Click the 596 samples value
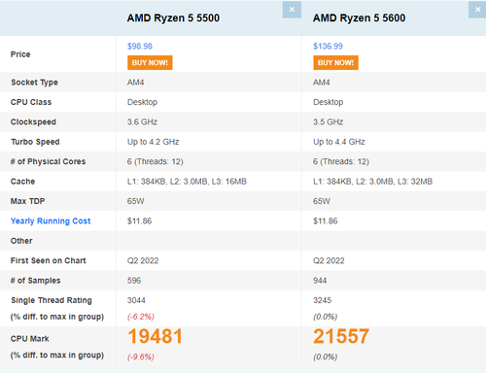This screenshot has width=486, height=373. [134, 281]
